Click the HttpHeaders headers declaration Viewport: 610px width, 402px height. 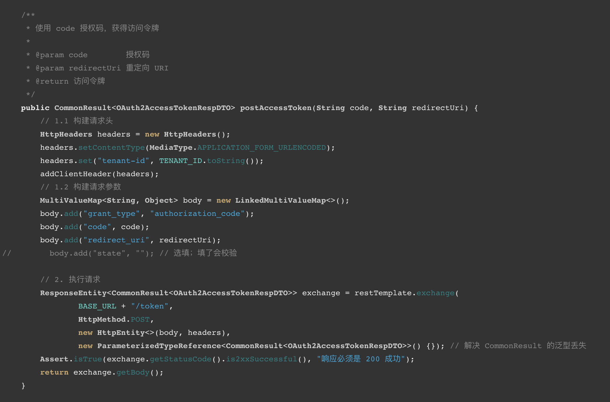135,134
